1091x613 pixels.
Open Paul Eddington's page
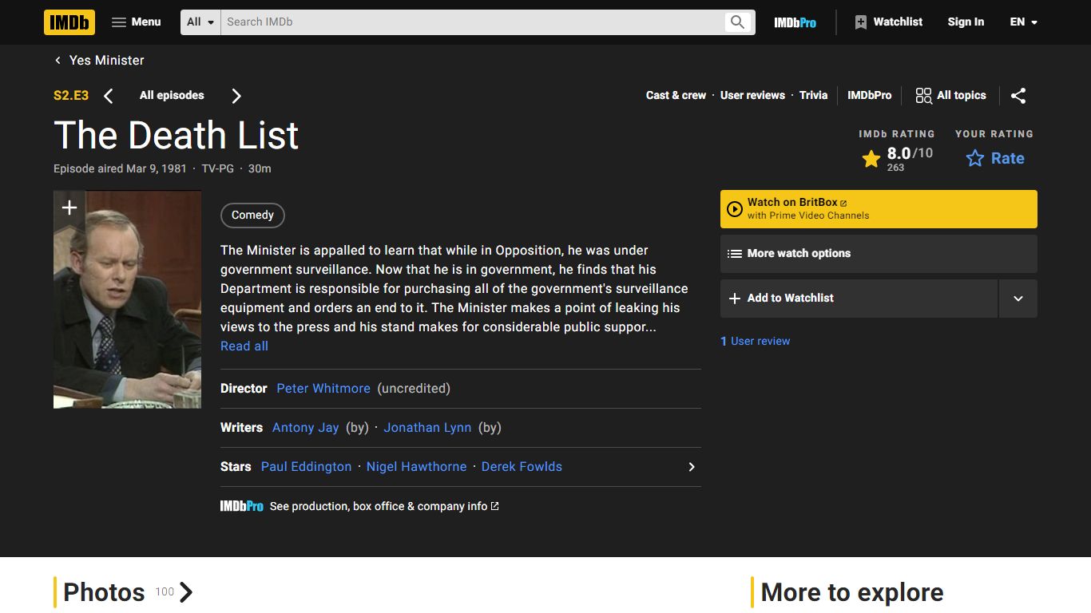click(306, 467)
